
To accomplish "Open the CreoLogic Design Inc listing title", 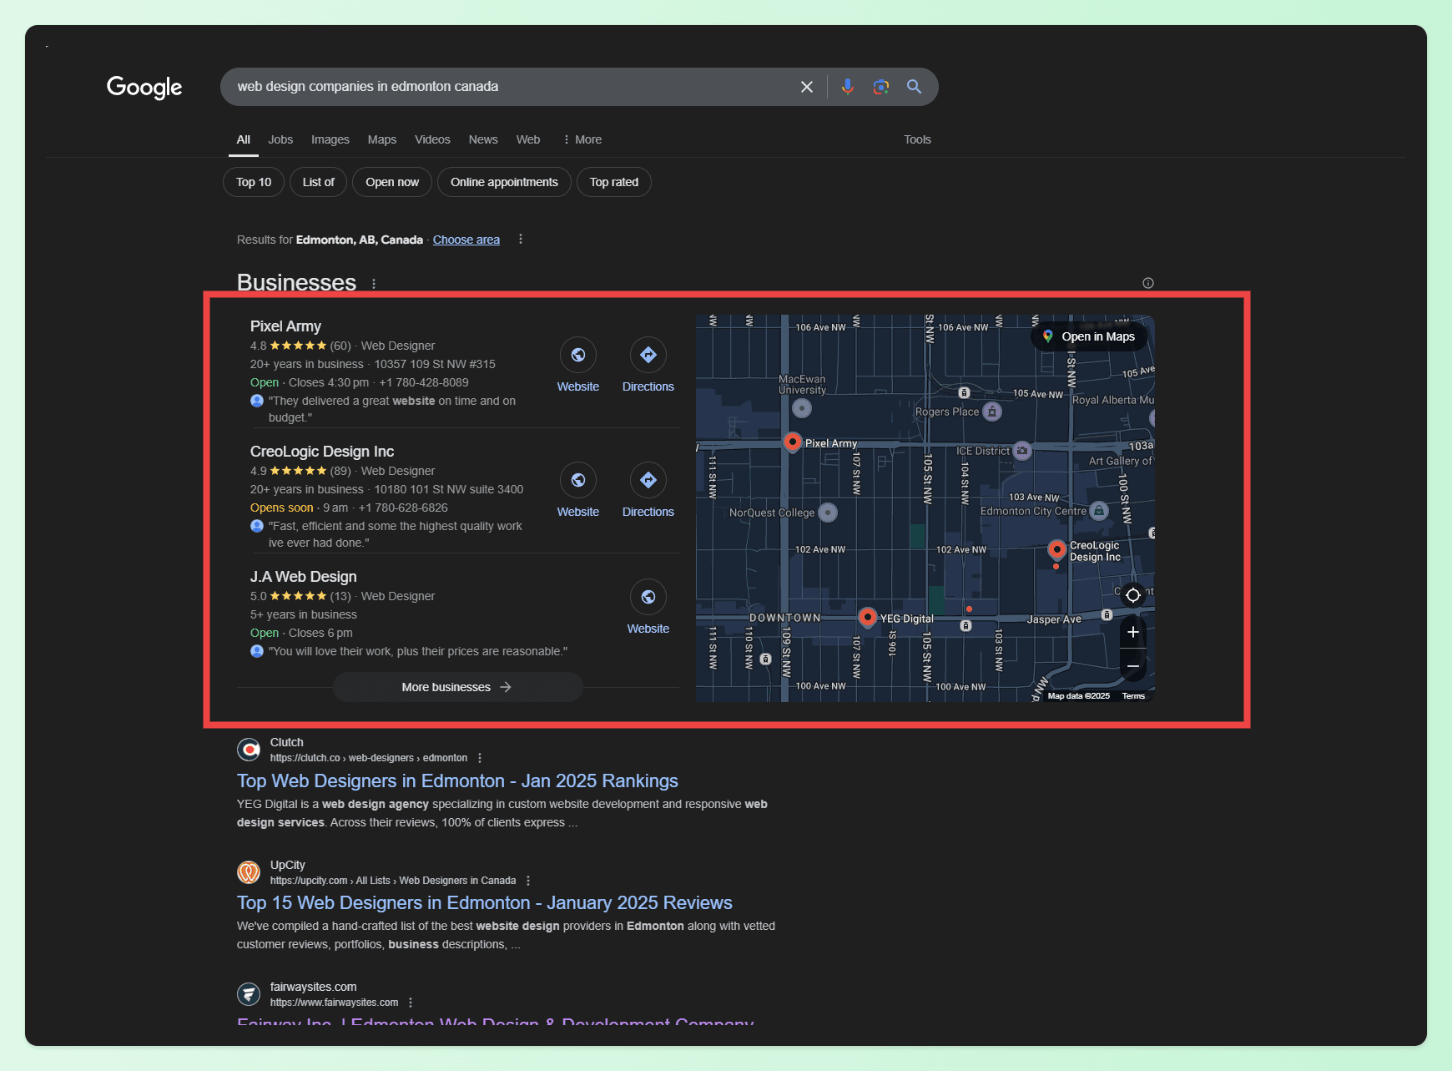I will coord(322,452).
